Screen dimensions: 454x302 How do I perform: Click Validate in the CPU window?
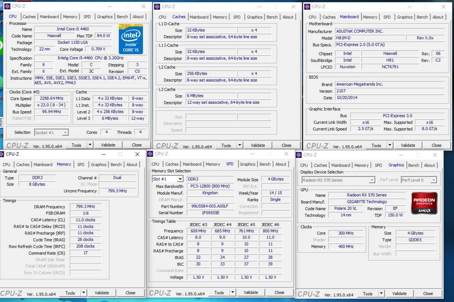tap(108, 145)
